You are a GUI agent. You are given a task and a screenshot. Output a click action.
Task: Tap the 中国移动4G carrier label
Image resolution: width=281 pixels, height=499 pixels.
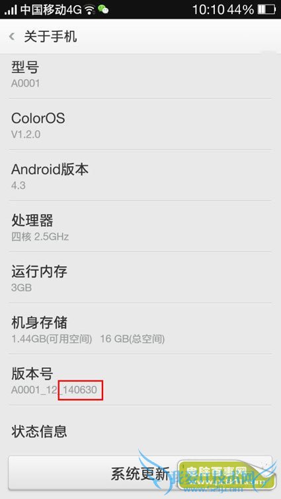51,10
